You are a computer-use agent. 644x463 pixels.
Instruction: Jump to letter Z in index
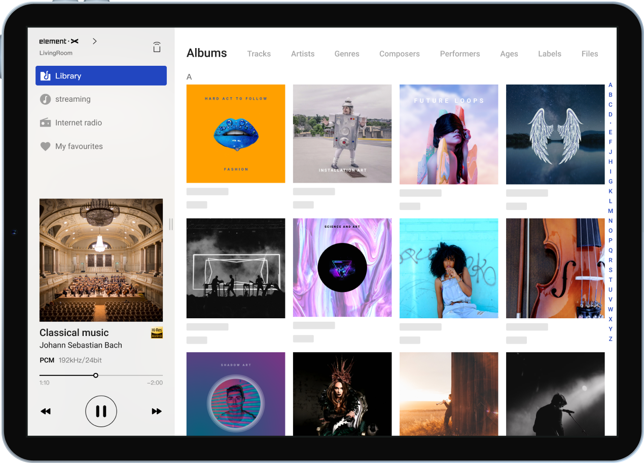tap(611, 339)
